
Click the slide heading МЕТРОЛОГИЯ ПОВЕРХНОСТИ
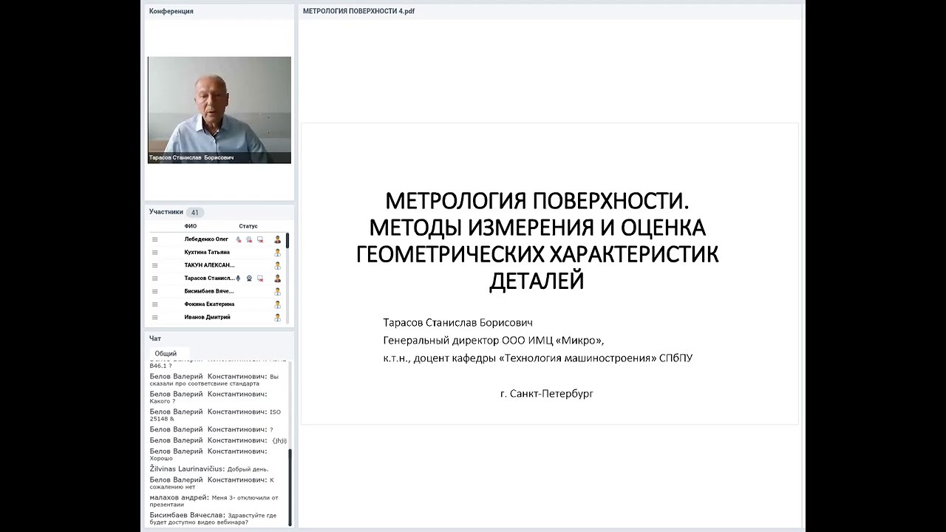click(537, 201)
